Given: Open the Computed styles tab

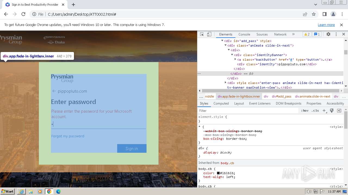Looking at the screenshot, I should tap(221, 103).
